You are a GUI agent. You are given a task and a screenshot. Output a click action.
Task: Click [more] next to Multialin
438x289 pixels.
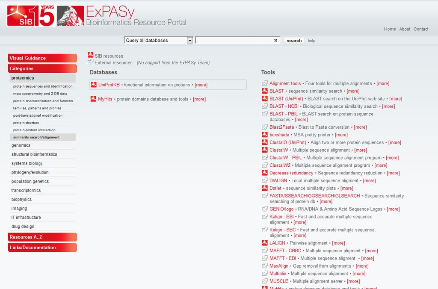tap(359, 274)
